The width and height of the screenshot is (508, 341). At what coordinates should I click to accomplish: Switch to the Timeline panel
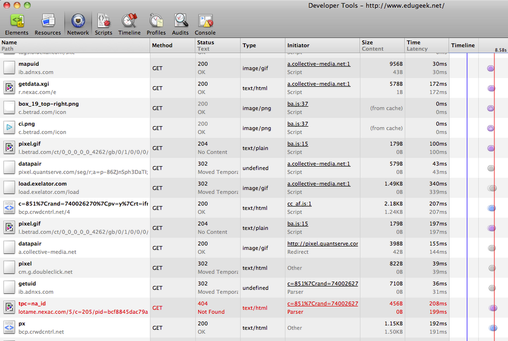coord(129,24)
